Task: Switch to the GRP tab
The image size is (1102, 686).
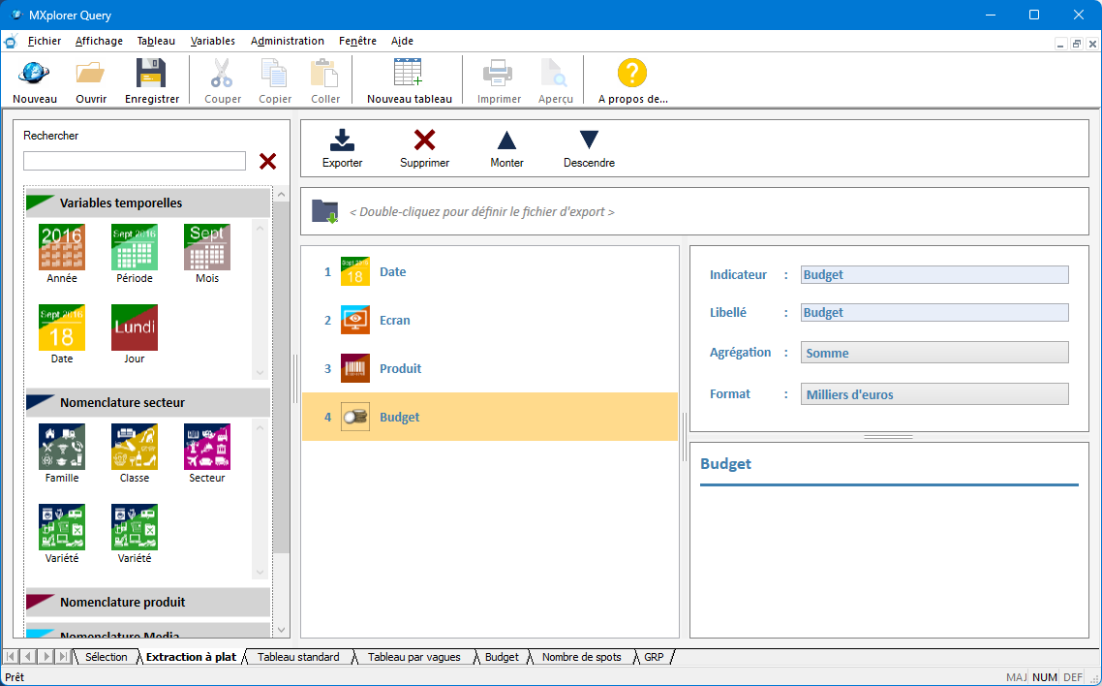Action: tap(654, 657)
